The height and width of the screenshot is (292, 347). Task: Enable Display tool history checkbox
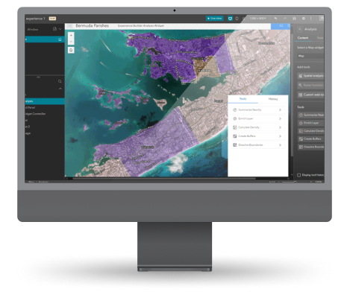pos(299,175)
